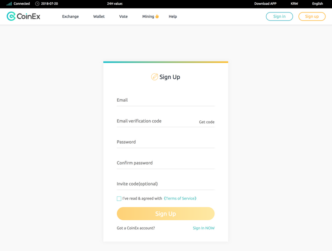Click the clock icon beside the date
This screenshot has width=332, height=251.
(37, 3)
